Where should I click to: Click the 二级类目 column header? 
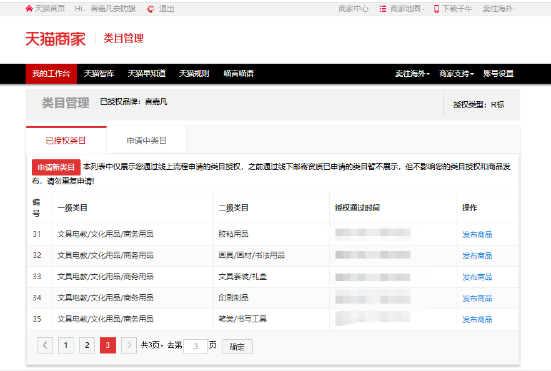[234, 207]
